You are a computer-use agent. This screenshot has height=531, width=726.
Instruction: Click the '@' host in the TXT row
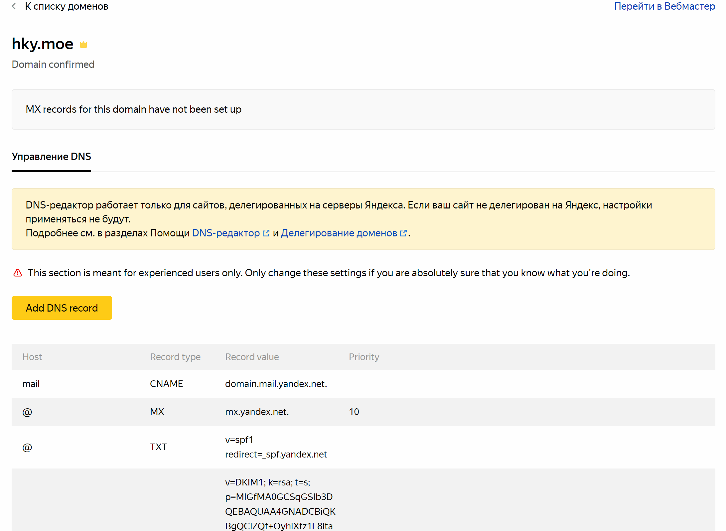(x=27, y=447)
